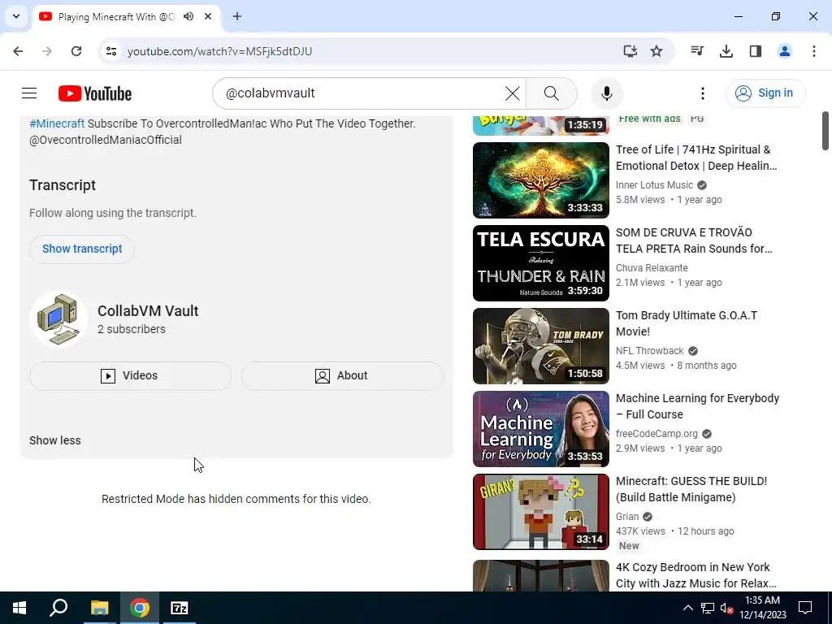Image resolution: width=832 pixels, height=624 pixels.
Task: Open Machine Learning Full Course title
Action: point(697,406)
